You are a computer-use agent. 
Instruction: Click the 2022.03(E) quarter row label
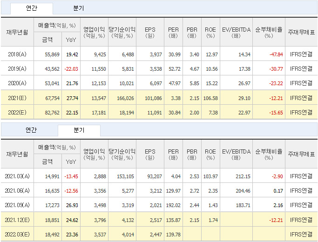pos(17,235)
